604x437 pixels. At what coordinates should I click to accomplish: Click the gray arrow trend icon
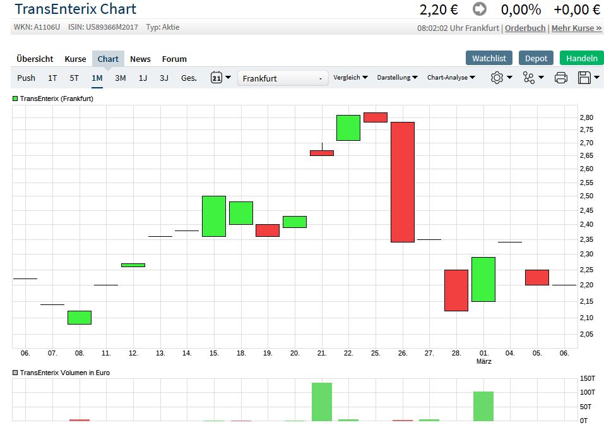pyautogui.click(x=480, y=9)
